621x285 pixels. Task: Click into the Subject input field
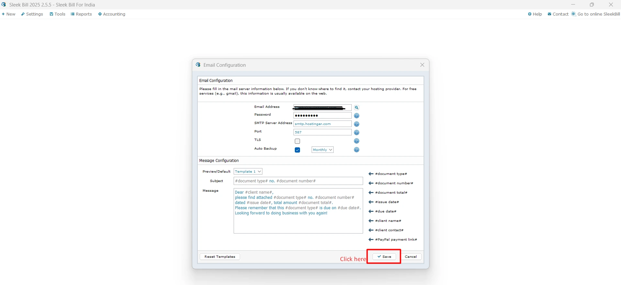(x=298, y=181)
